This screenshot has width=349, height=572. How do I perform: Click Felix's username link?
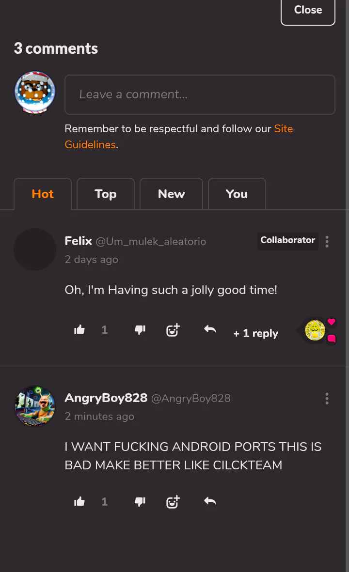(x=78, y=241)
